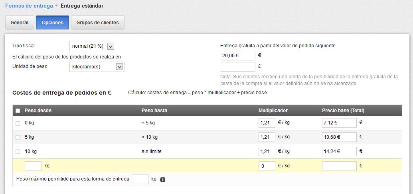The height and width of the screenshot is (194, 413).
Task: Click the free delivery value field in pounds
Action: coord(237,67)
